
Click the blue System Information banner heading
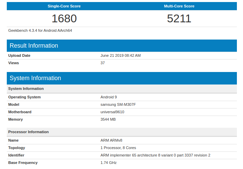35,78
